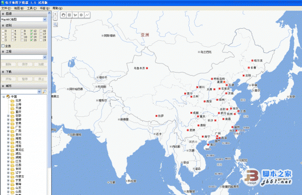Uncheck level 13 checkbox
302x195 pixels.
pos(32,34)
